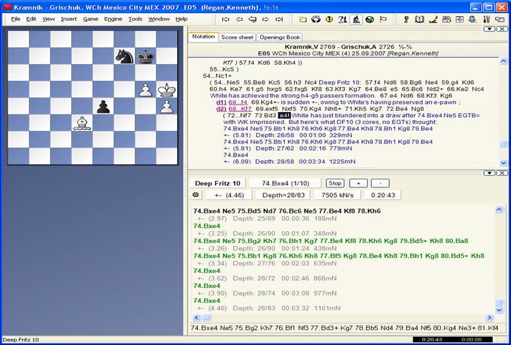Screen dimensions: 511x345
Task: Open the Engine menu
Action: (113, 19)
